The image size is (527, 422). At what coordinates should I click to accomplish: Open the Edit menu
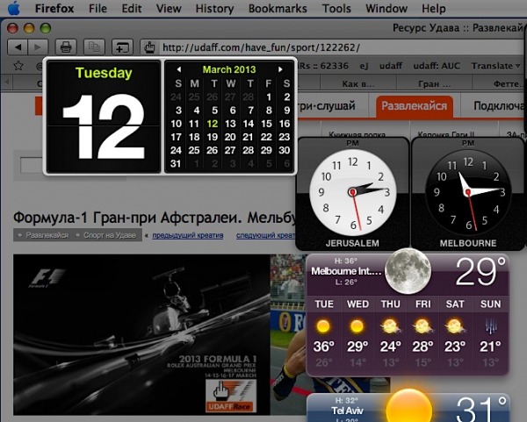coord(132,9)
